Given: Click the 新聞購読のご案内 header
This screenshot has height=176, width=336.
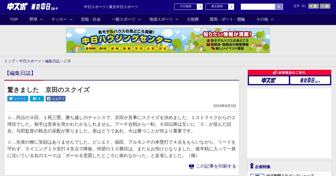Looking at the screenshot, I should click(x=290, y=72).
